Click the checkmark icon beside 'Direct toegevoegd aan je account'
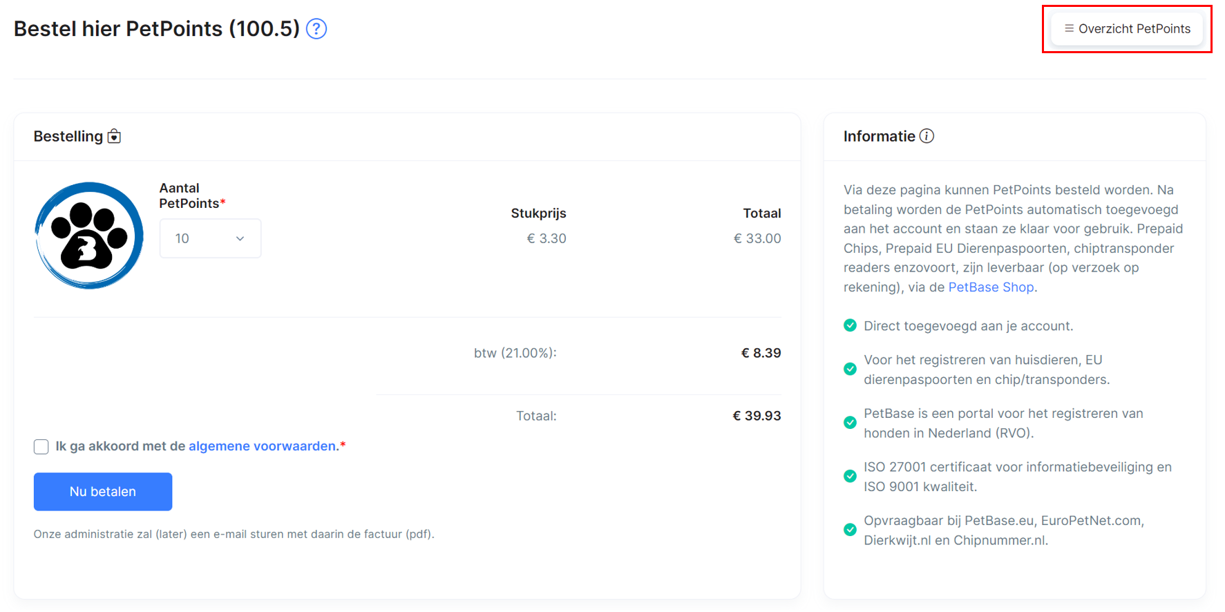The height and width of the screenshot is (612, 1225). click(x=851, y=325)
